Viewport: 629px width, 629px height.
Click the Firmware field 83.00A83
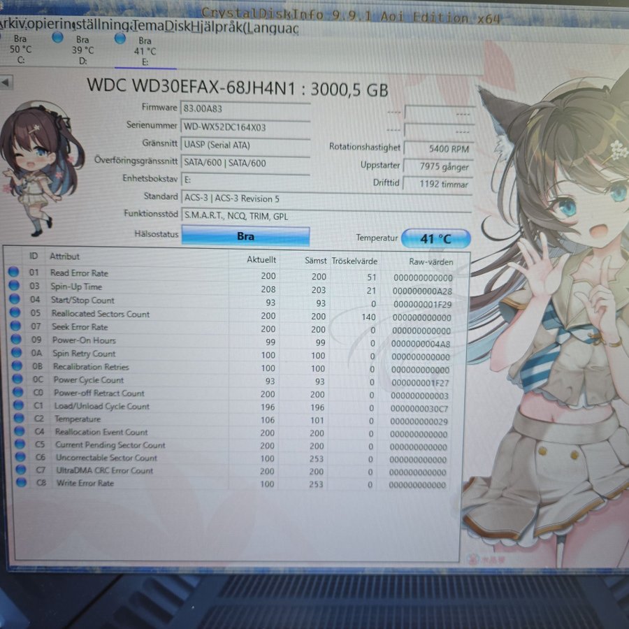245,109
